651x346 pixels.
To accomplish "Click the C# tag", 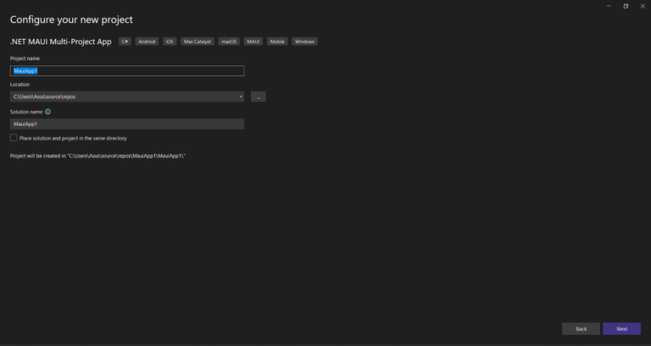I will click(125, 41).
